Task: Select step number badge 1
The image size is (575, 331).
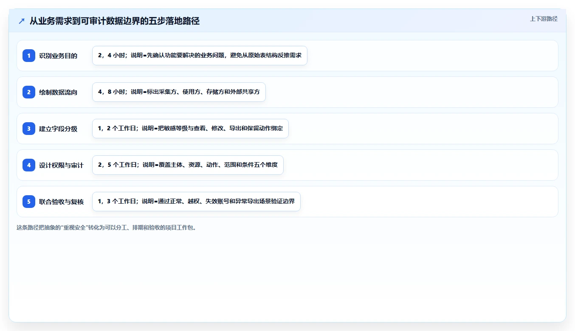Action: pos(29,56)
